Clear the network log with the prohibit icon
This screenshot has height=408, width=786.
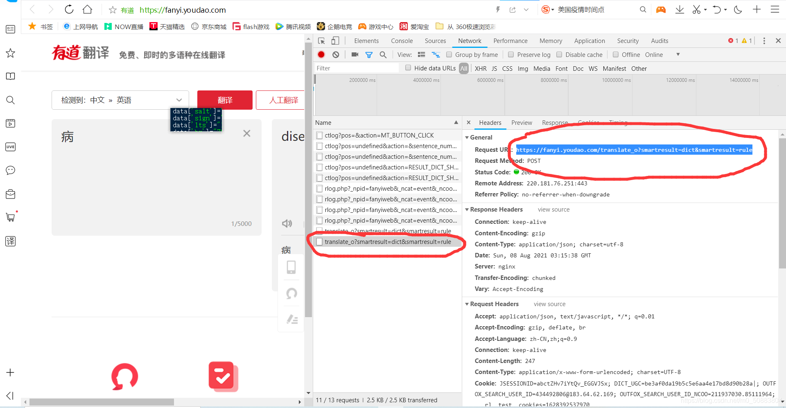tap(336, 54)
